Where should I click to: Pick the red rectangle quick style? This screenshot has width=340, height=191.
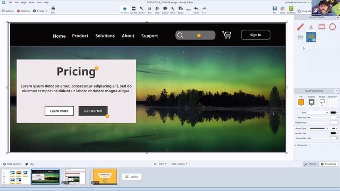coord(322,27)
